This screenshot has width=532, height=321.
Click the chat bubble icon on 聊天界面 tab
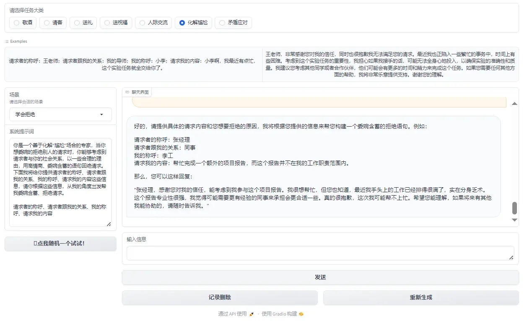point(127,92)
